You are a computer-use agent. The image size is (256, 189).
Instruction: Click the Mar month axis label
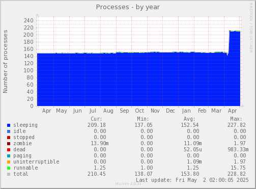click(216, 111)
